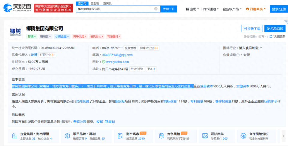Open the 开通会员 membership menu
288x146 pixels.
[x=256, y=9]
